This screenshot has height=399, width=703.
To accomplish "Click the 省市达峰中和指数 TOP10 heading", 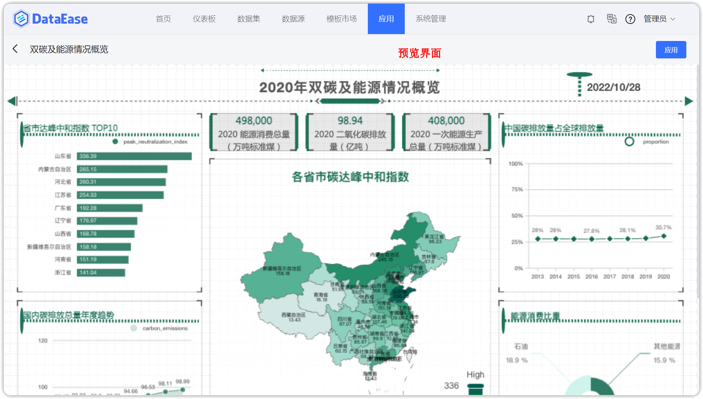I will [x=71, y=128].
